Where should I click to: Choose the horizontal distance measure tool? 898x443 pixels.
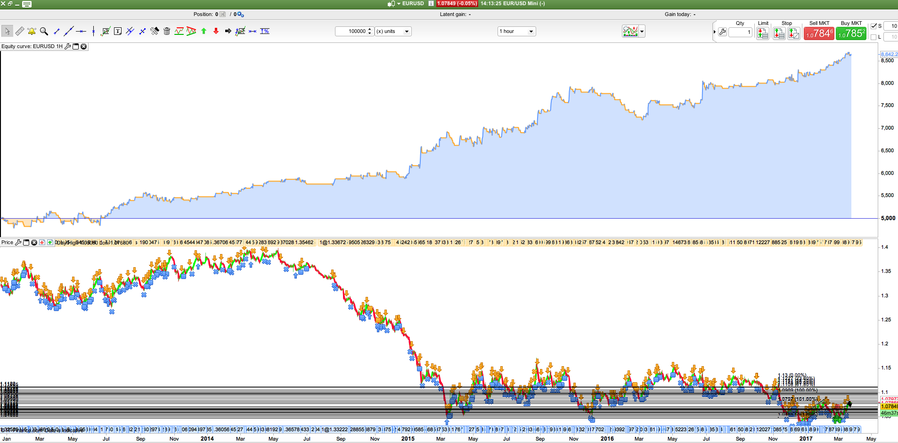pos(253,31)
